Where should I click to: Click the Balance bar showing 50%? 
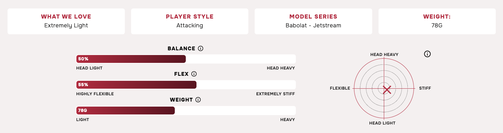pyautogui.click(x=186, y=59)
